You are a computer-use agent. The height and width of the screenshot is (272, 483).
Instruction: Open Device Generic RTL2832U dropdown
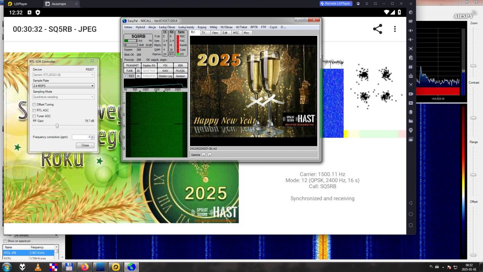pos(63,75)
